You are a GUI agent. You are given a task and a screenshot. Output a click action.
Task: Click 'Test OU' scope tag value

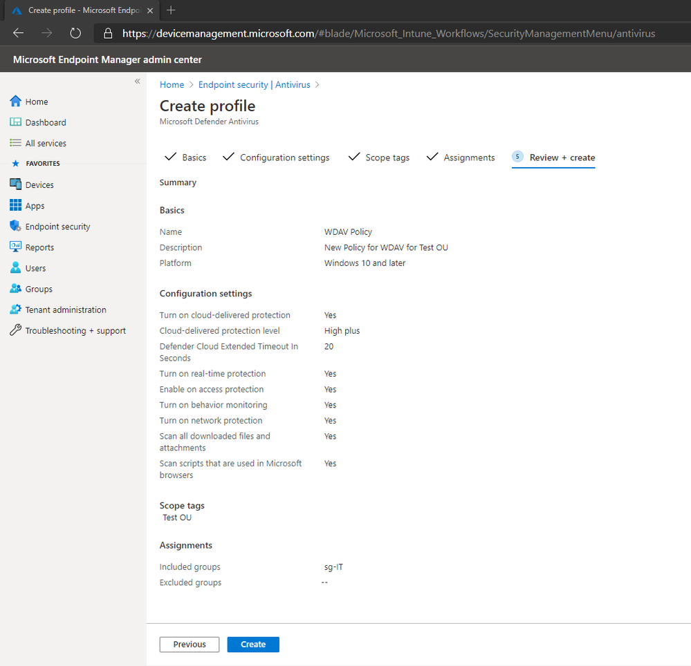177,517
